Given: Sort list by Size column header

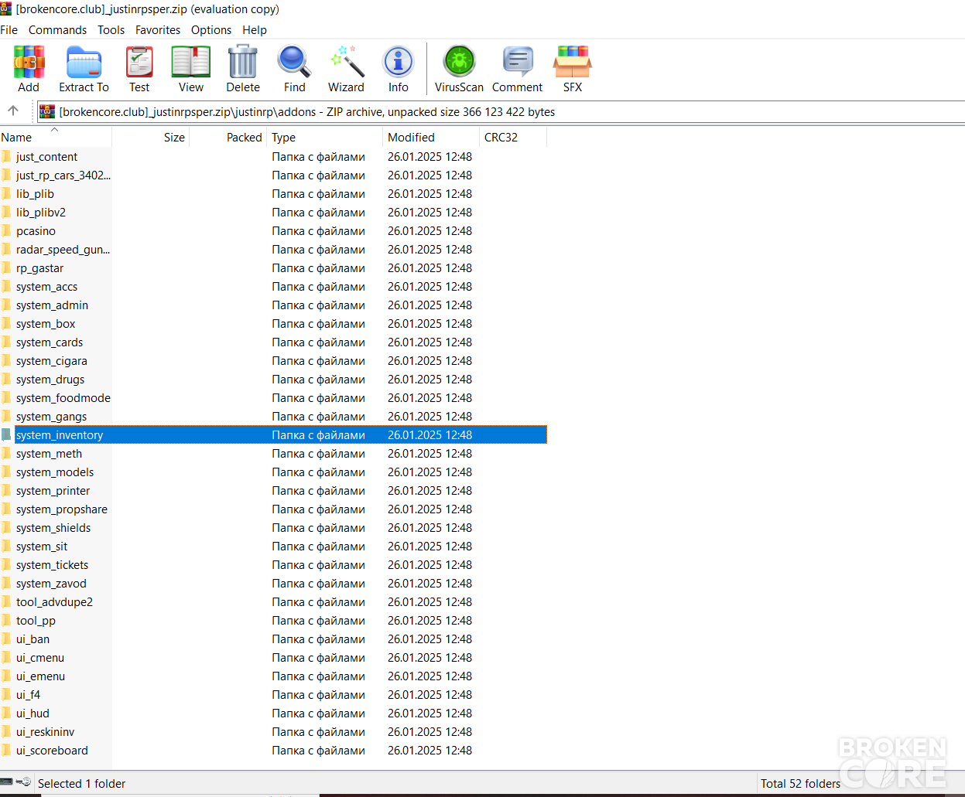Looking at the screenshot, I should pyautogui.click(x=150, y=137).
